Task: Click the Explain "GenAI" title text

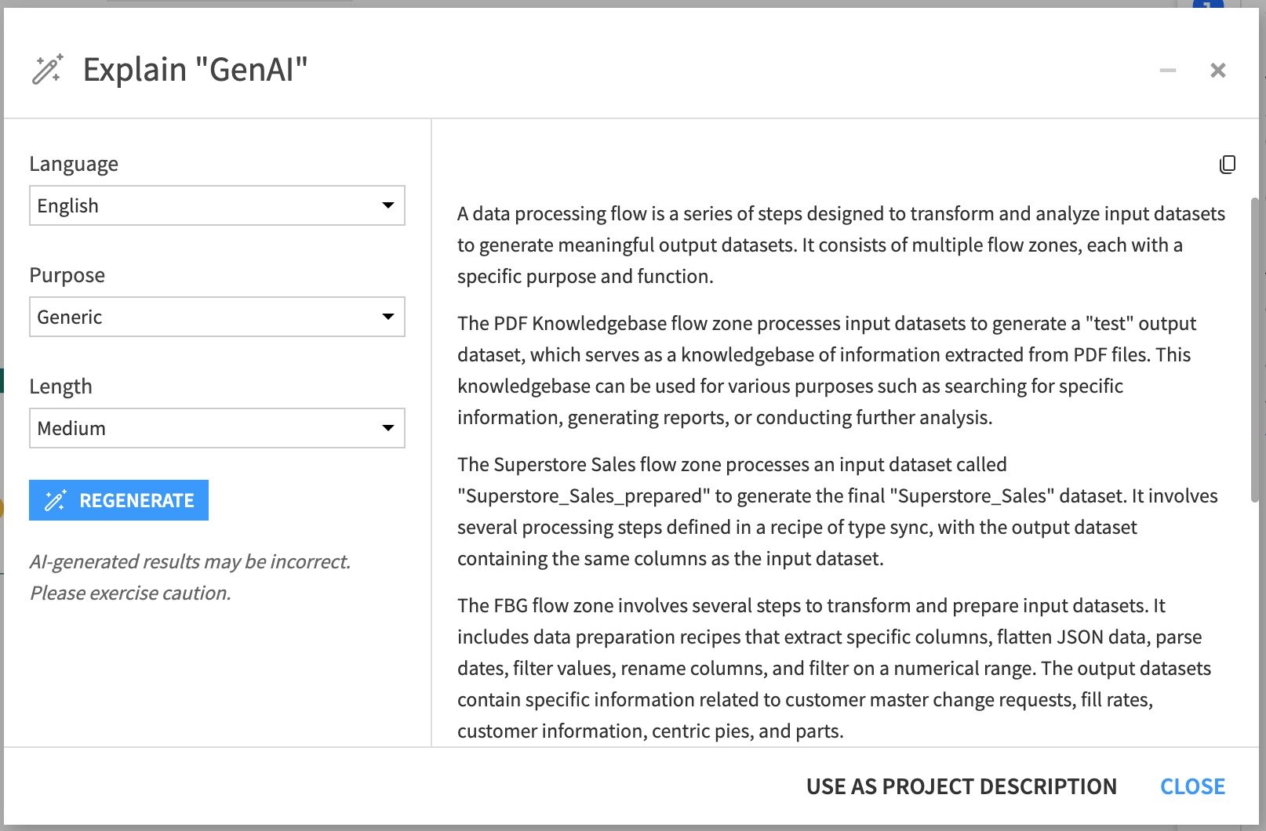Action: pyautogui.click(x=195, y=70)
